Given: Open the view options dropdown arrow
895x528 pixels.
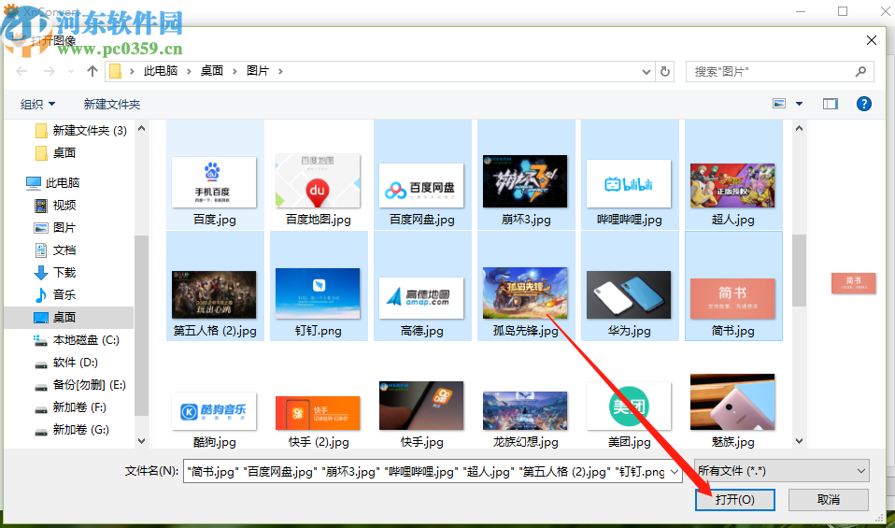Looking at the screenshot, I should point(799,104).
